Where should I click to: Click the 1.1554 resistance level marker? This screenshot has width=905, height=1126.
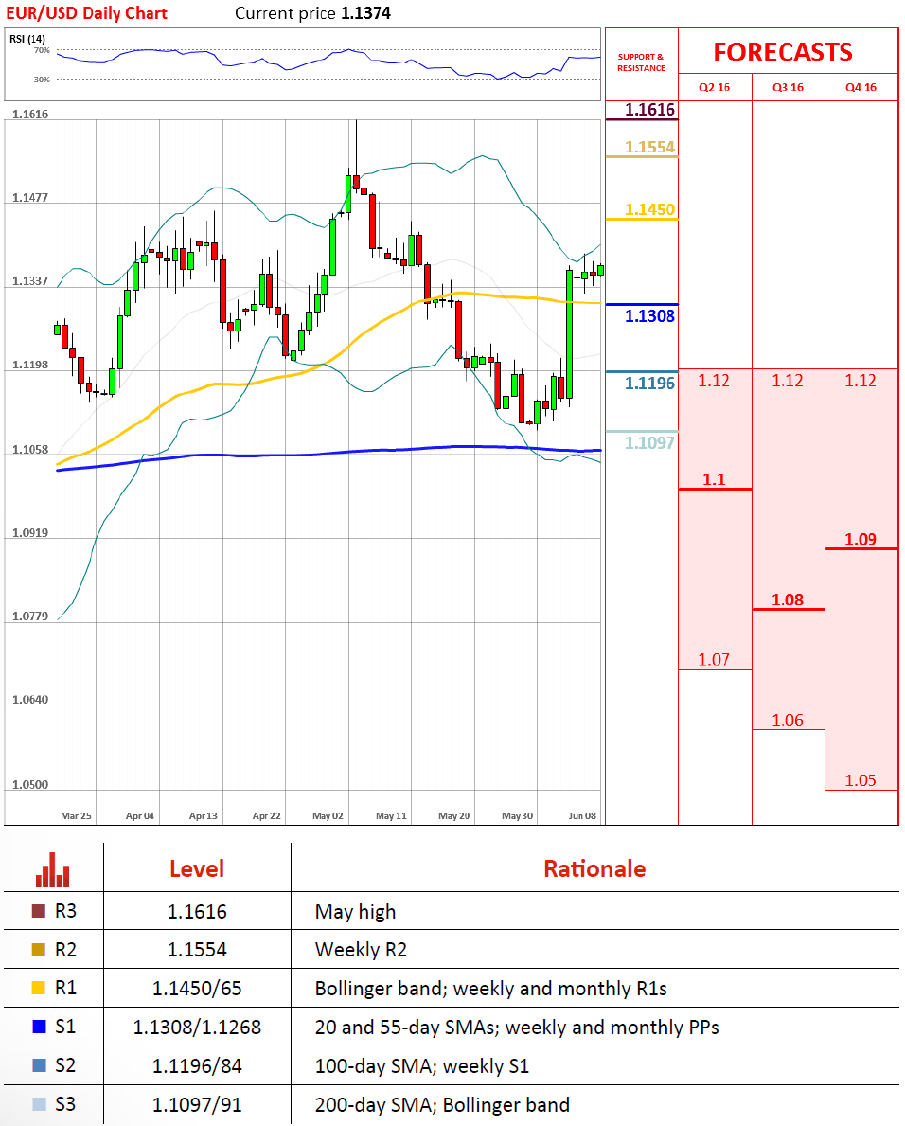click(x=649, y=147)
